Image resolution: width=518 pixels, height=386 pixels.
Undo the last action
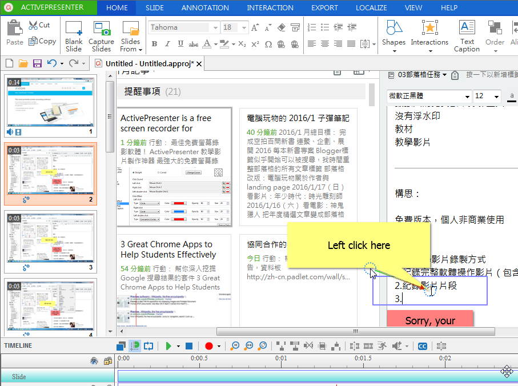click(x=52, y=63)
